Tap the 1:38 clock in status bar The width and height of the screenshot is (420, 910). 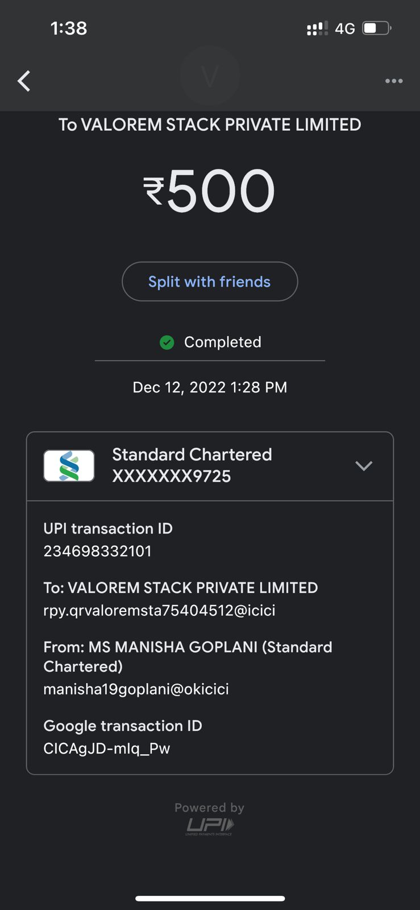coord(69,28)
